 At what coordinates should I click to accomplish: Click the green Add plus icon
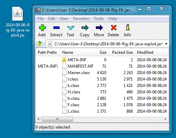(42, 28)
